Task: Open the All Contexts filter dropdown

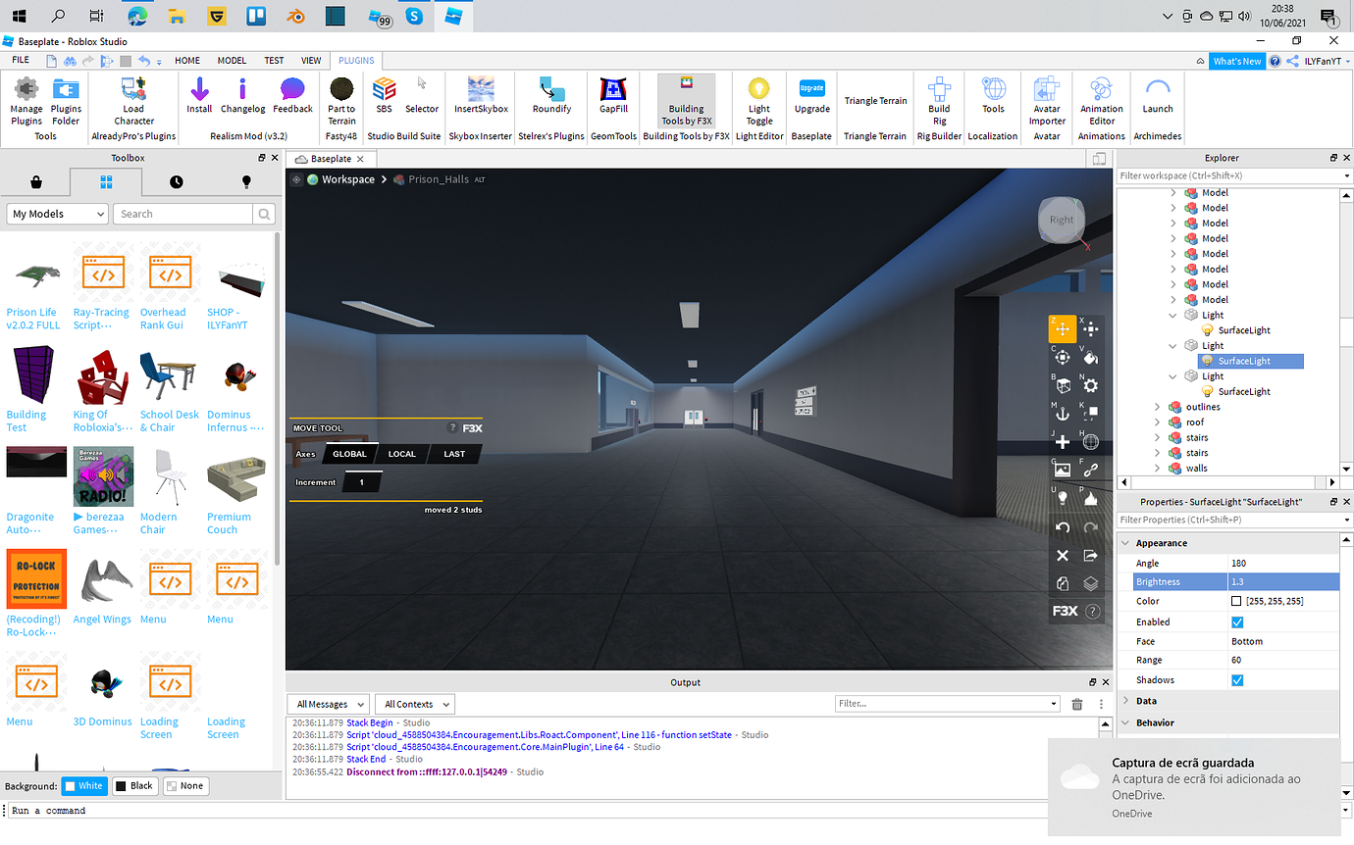Action: 416,704
